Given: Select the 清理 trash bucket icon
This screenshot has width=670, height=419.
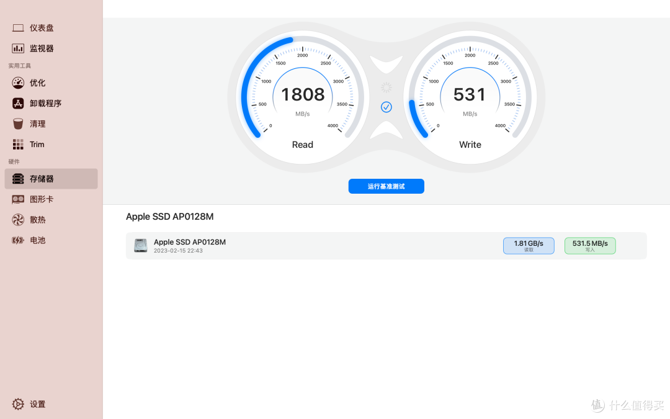Looking at the screenshot, I should coord(18,124).
